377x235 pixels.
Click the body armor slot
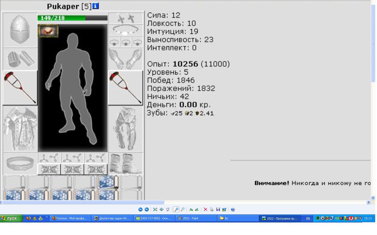20,129
